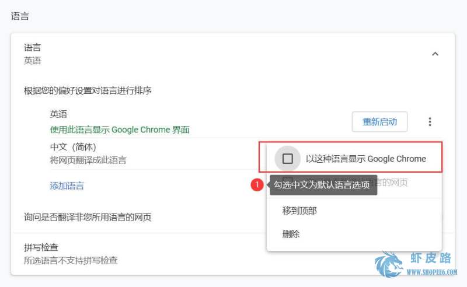
Task: Check 以这种语言显示 Google Chrome checkbox
Action: (287, 159)
